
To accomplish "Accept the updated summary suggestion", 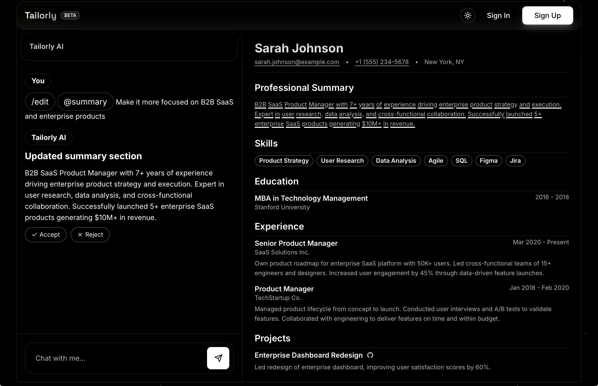I will click(46, 235).
